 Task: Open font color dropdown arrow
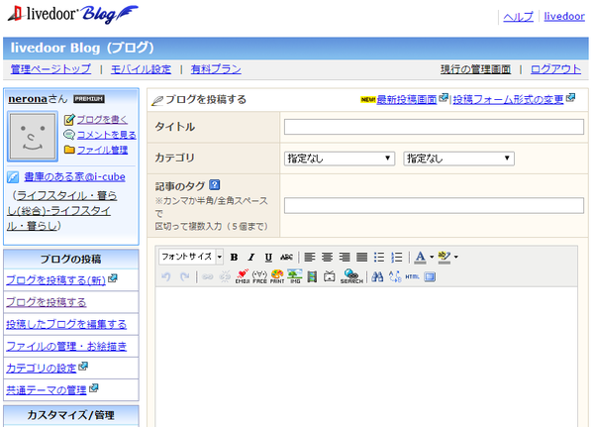(432, 258)
